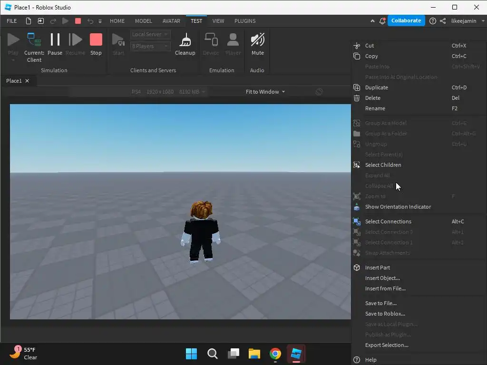
Task: Open Windows taskbar Search
Action: [213, 354]
